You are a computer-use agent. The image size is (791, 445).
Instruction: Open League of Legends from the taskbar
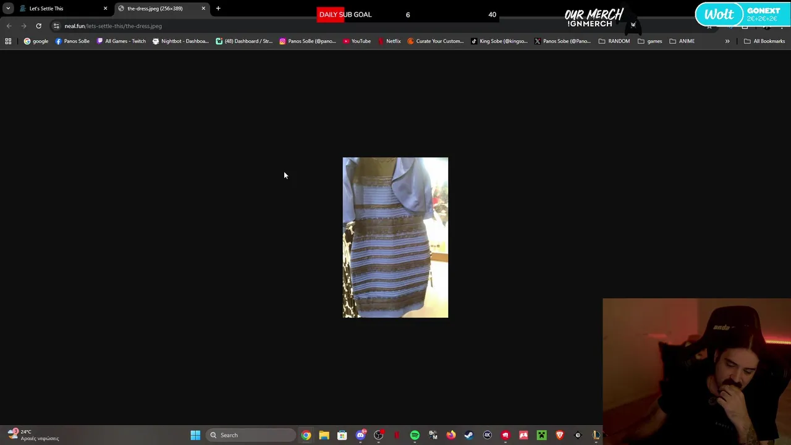click(x=596, y=435)
